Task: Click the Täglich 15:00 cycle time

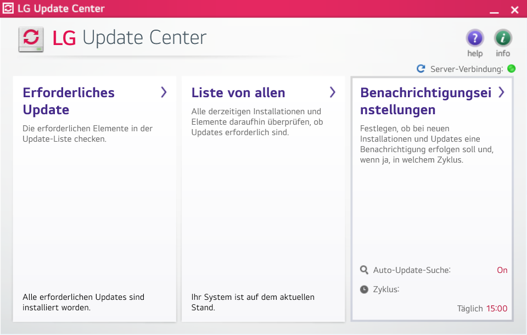Action: [x=482, y=309]
